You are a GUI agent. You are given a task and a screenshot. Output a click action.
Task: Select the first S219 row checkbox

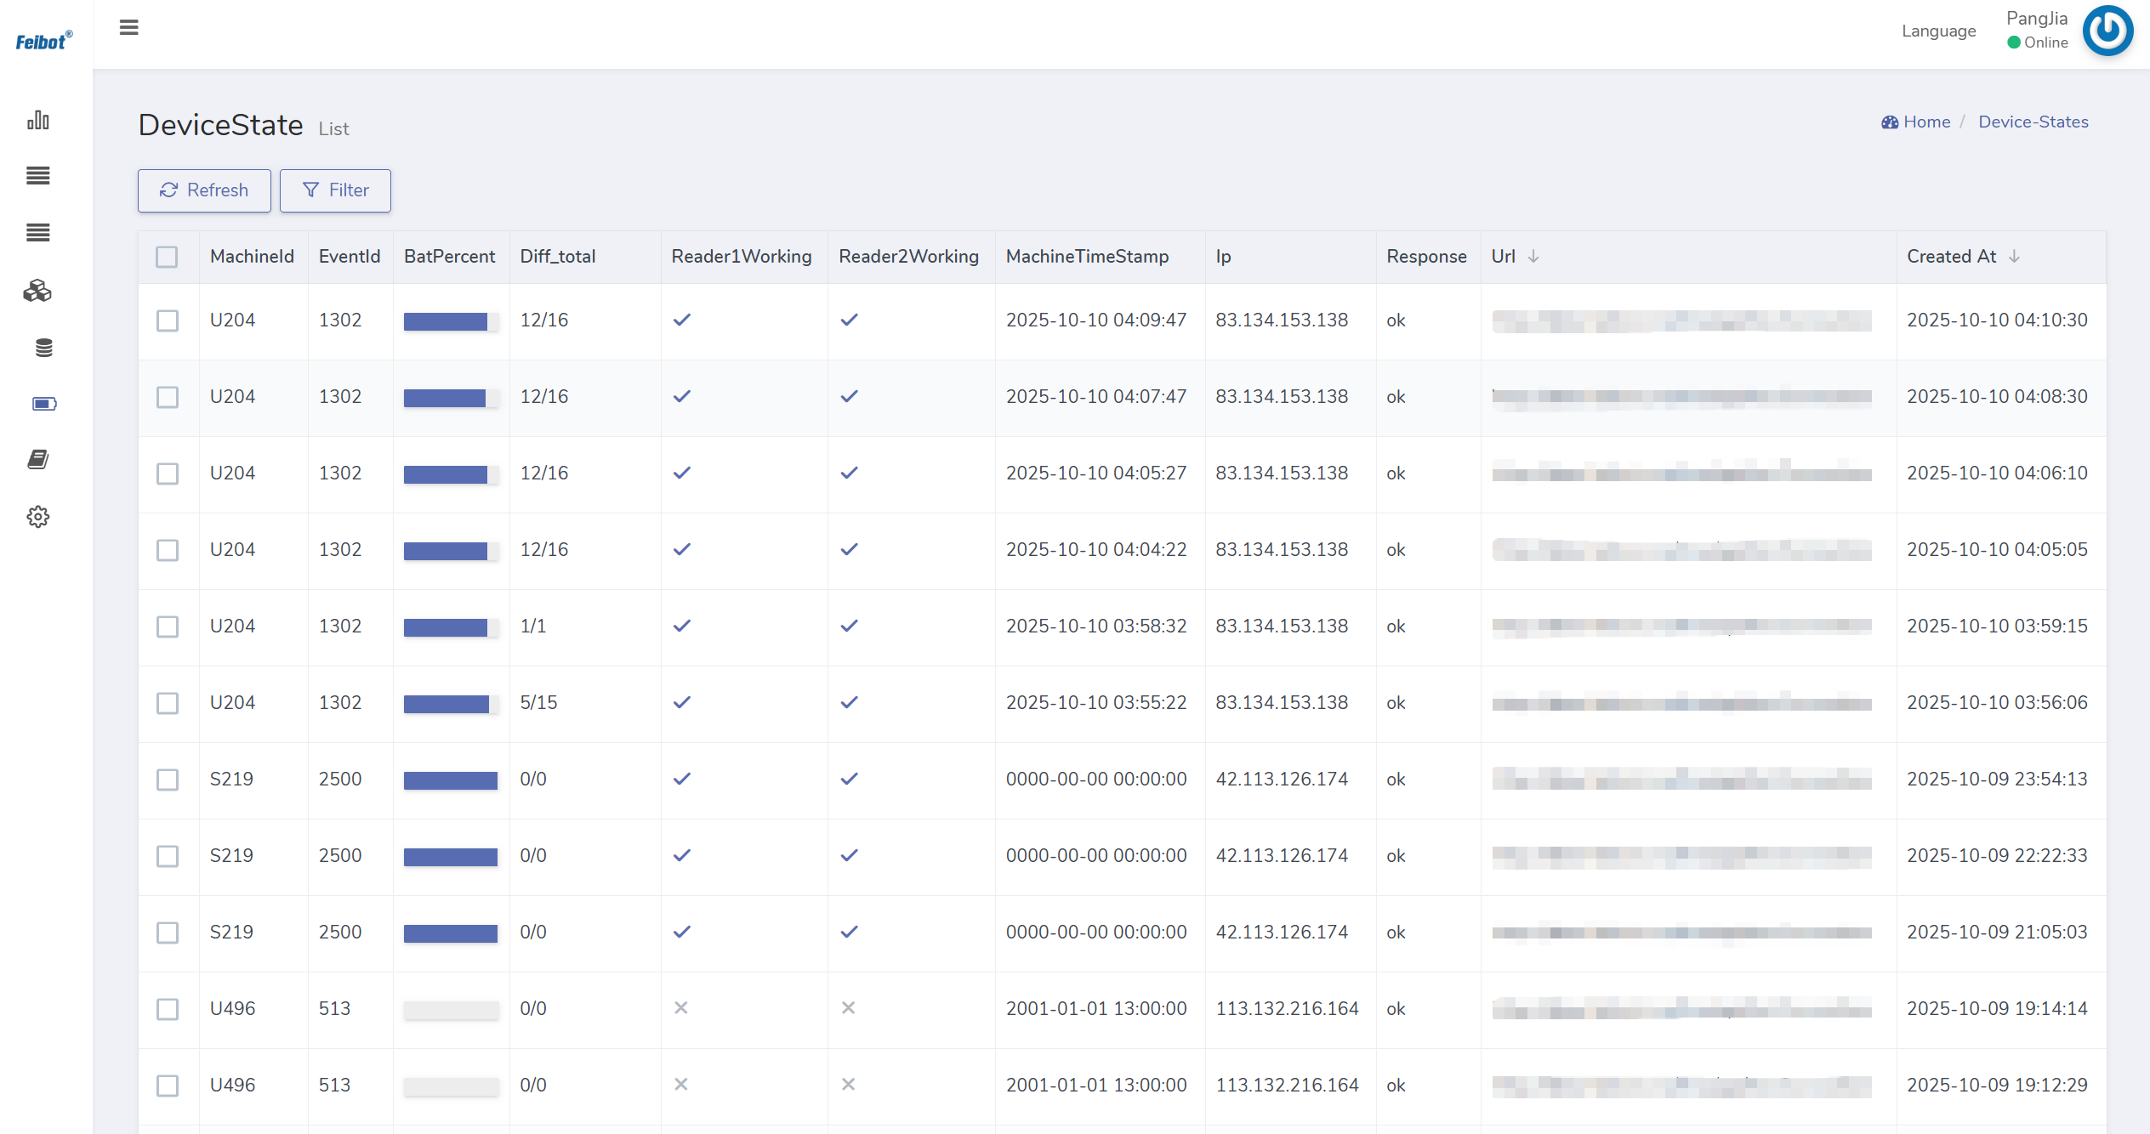(168, 780)
